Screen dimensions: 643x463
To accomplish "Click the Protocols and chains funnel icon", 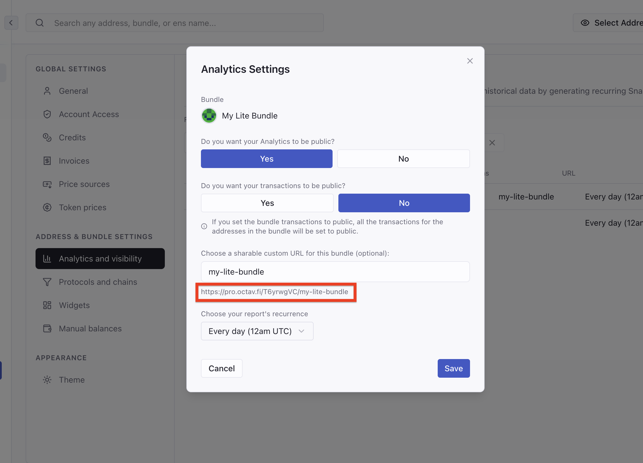I will tap(47, 282).
